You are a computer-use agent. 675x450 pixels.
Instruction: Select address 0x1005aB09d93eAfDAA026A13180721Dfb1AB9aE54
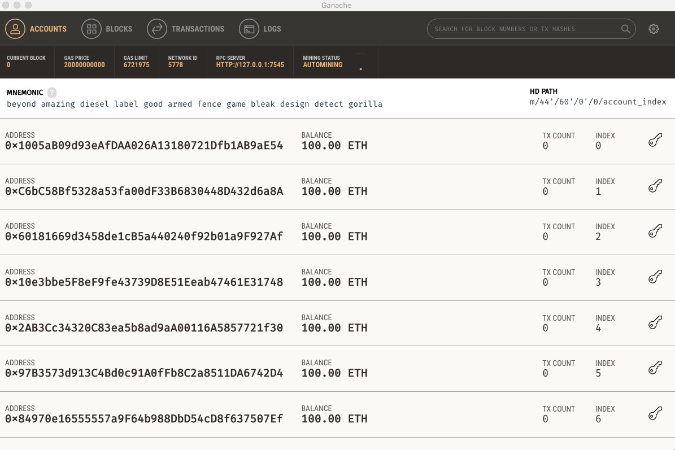[144, 146]
